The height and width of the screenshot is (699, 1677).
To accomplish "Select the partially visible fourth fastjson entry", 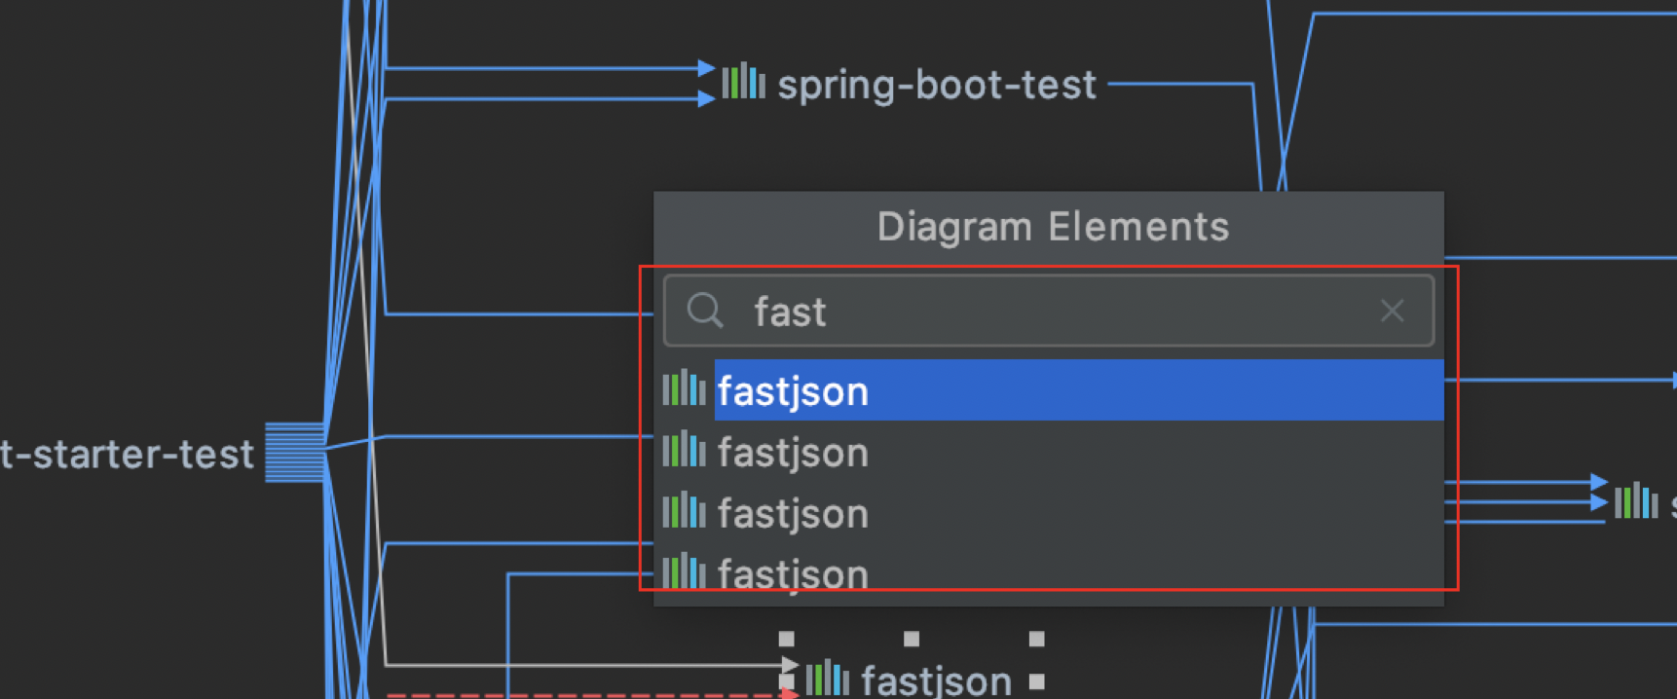I will [x=793, y=573].
